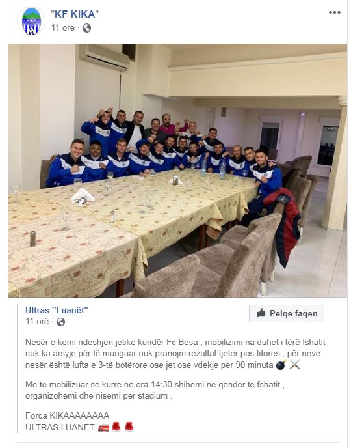Click the fire truck emoji after ULTRAS LUANËT
Screen dimensions: 351x448
[x=103, y=427]
